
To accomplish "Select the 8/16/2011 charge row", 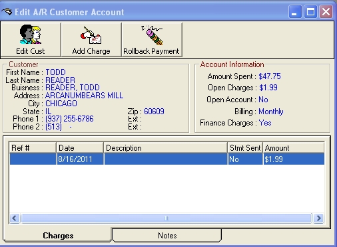I will click(x=167, y=159).
